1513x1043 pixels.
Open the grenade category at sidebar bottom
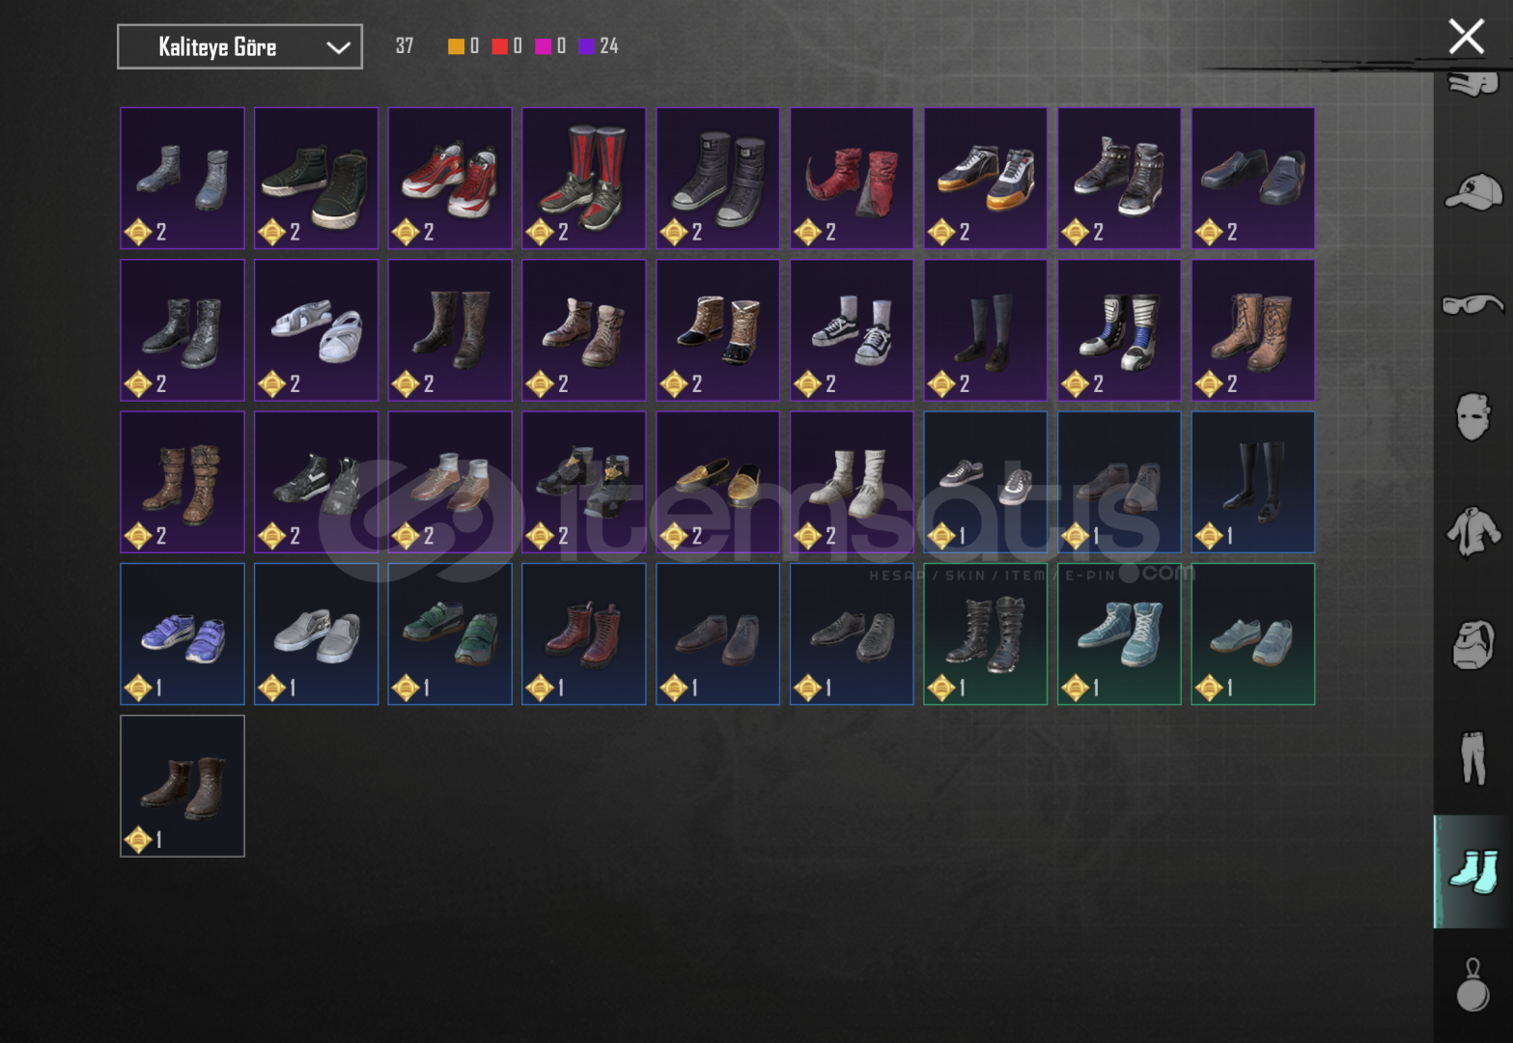coord(1472,985)
